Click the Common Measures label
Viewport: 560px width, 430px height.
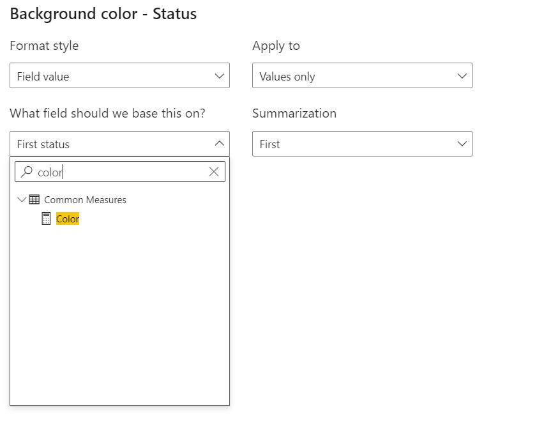(85, 199)
